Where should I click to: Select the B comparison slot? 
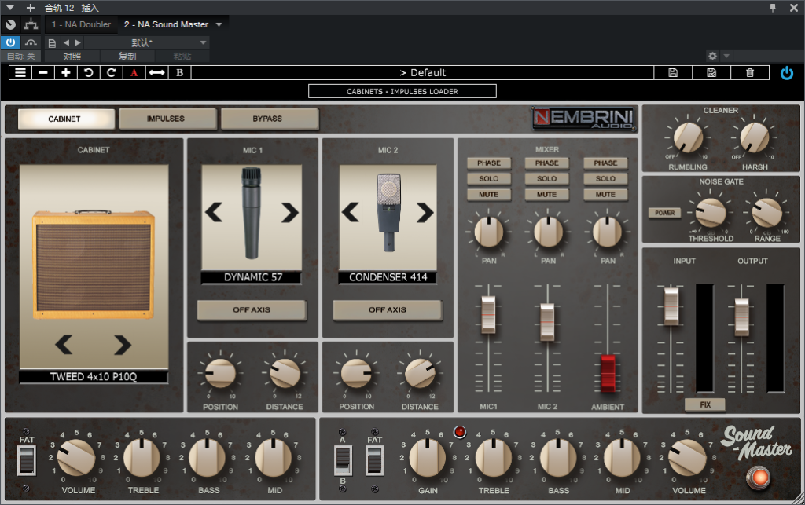coord(180,73)
